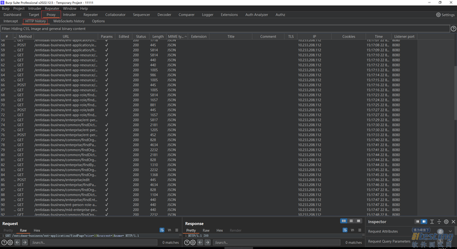
Task: Sort by the Length column header
Action: click(x=158, y=36)
